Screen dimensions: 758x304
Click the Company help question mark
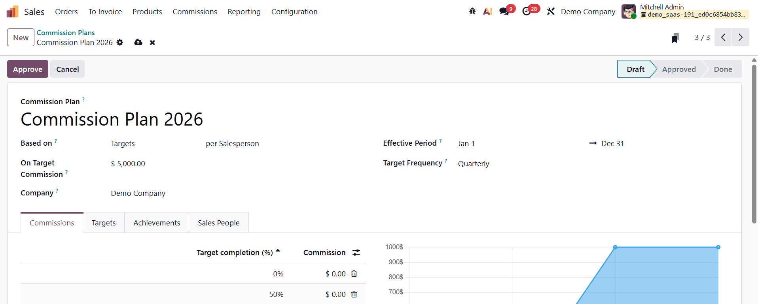(x=57, y=191)
